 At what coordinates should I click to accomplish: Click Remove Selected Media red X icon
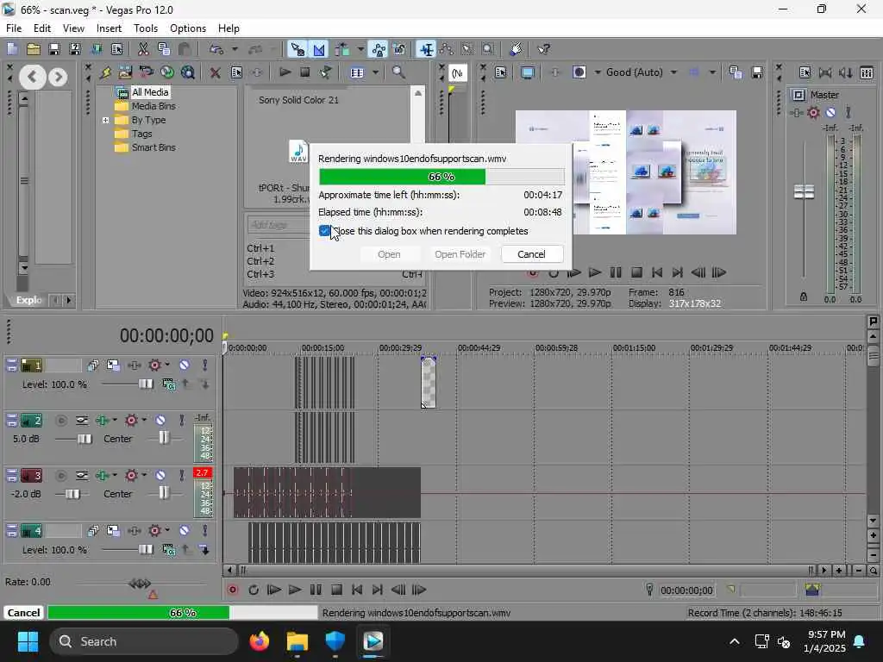pos(215,72)
